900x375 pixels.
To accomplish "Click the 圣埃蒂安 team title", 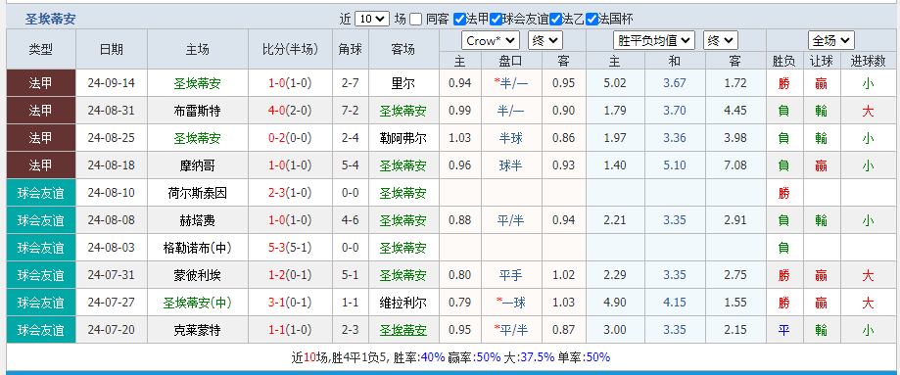I will 50,19.
